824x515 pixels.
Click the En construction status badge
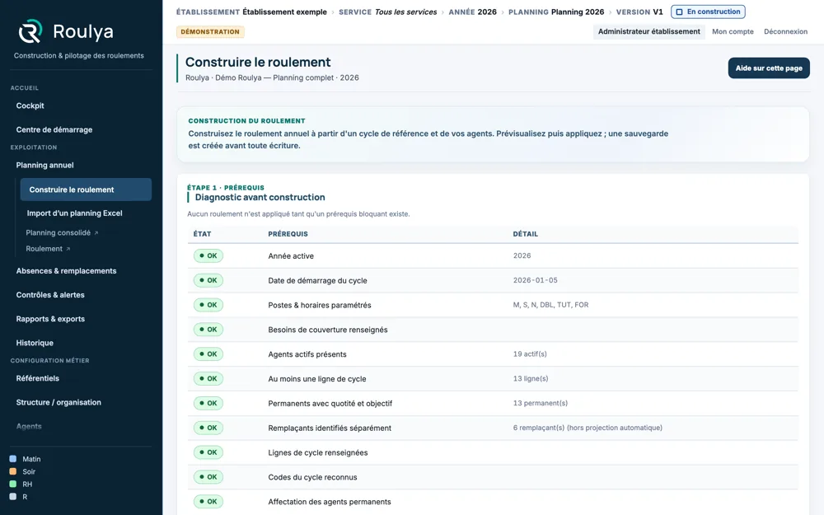[x=708, y=12]
